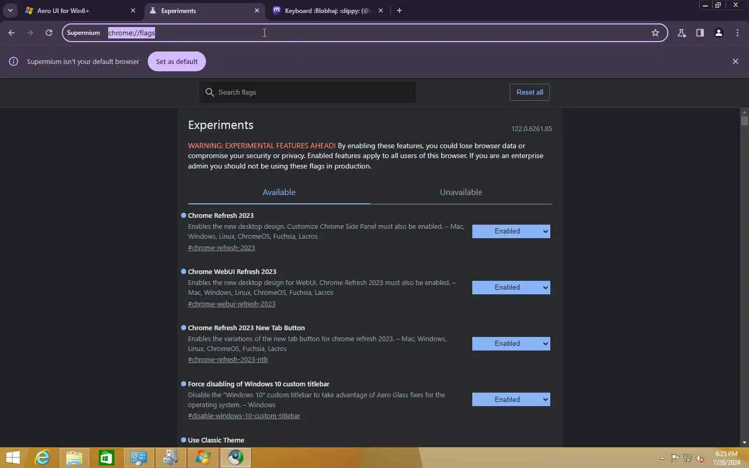
Task: Click Reset all button
Action: pos(530,92)
